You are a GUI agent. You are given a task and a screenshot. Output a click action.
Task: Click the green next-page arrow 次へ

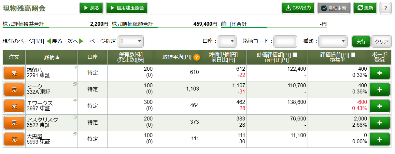(x=81, y=41)
